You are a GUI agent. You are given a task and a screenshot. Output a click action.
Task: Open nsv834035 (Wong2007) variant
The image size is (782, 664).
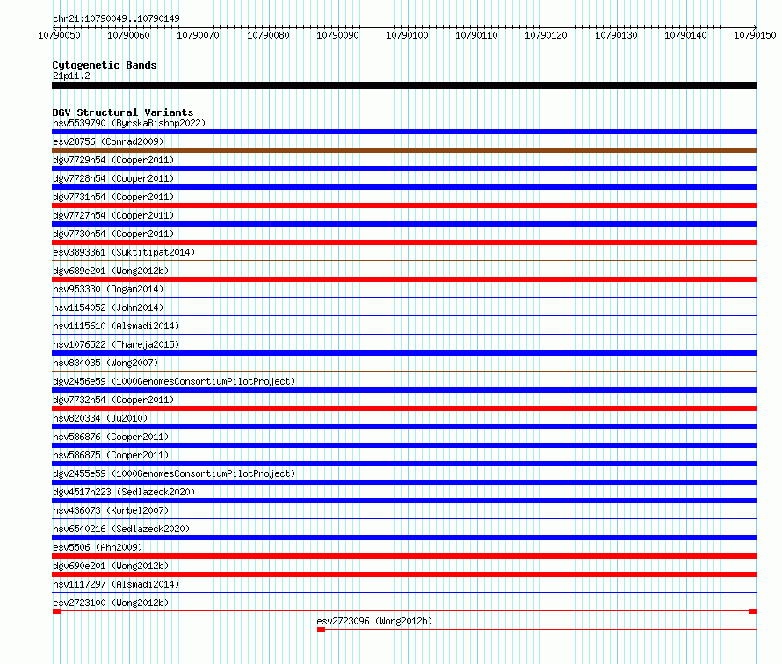point(105,363)
